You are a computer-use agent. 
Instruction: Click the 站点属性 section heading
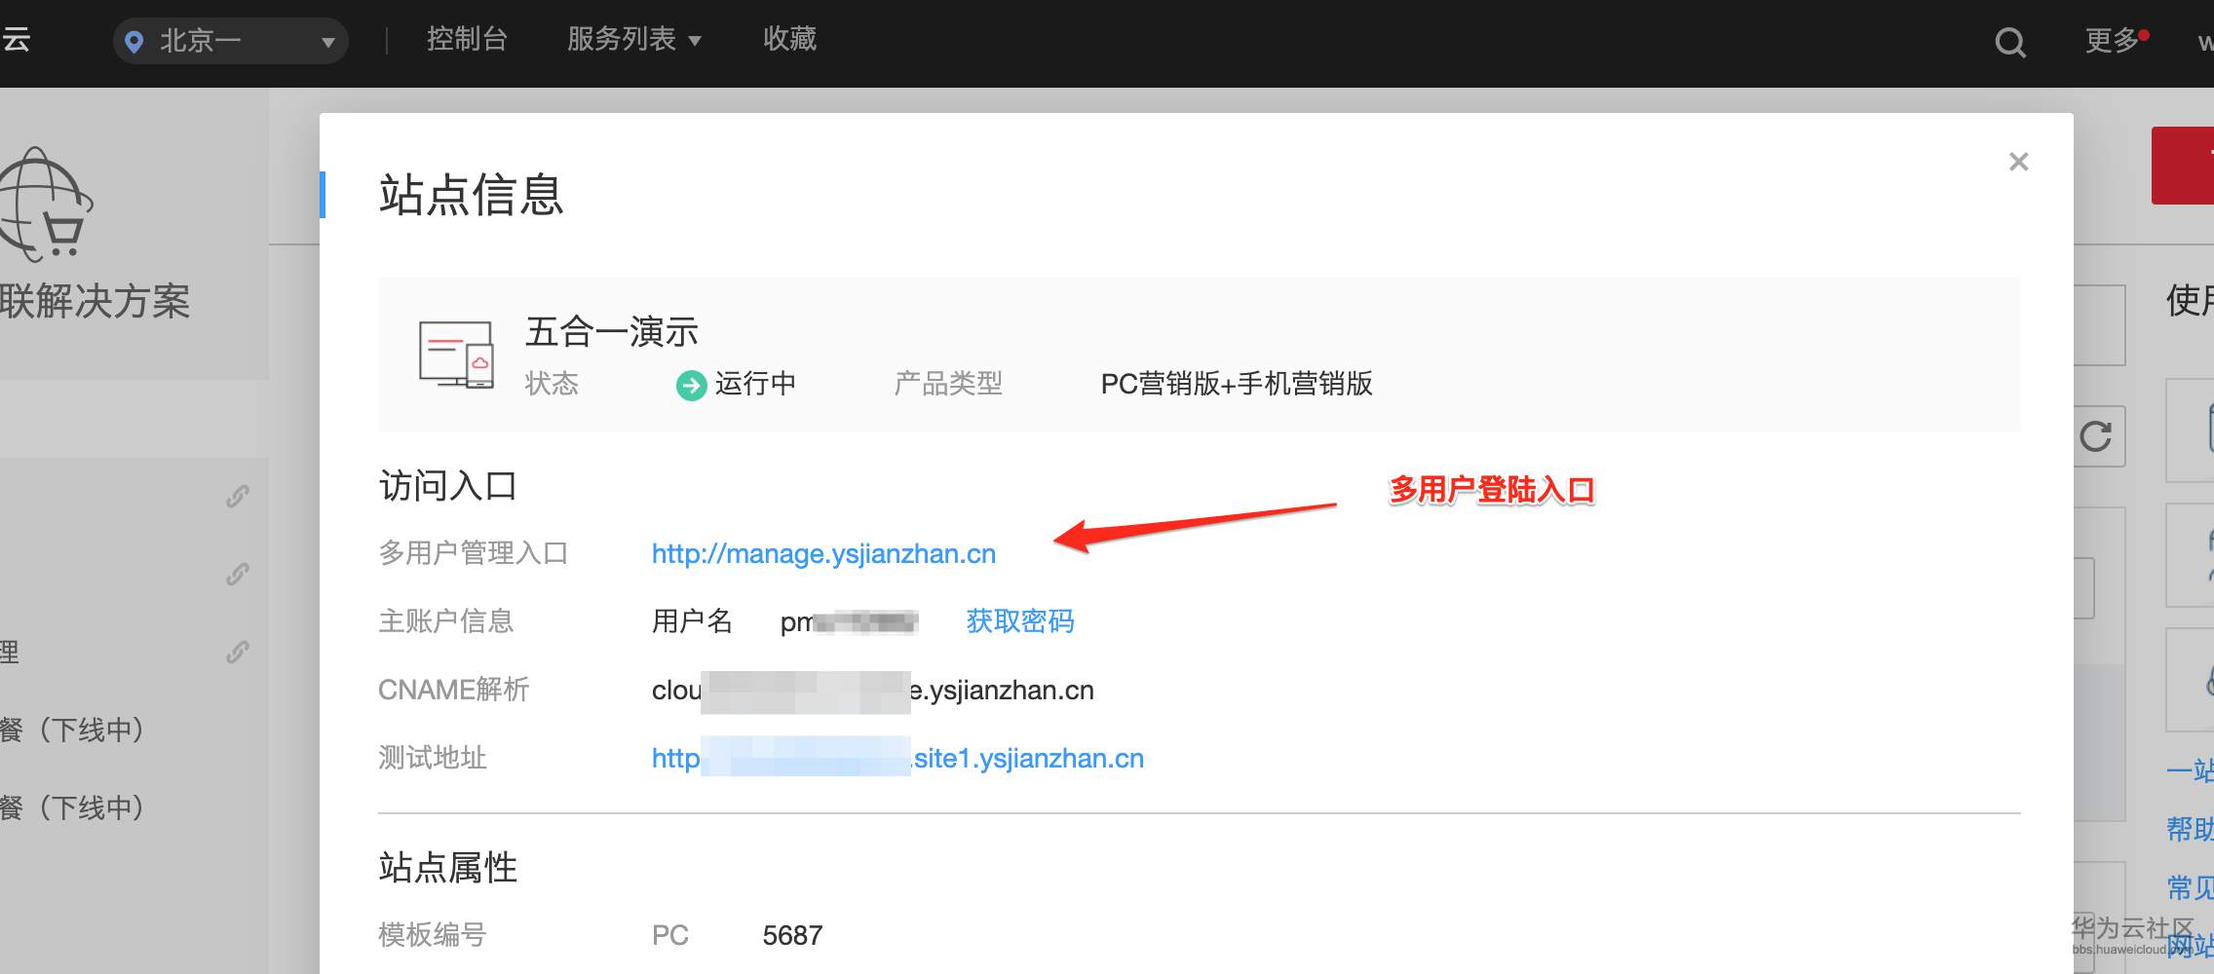pyautogui.click(x=448, y=867)
